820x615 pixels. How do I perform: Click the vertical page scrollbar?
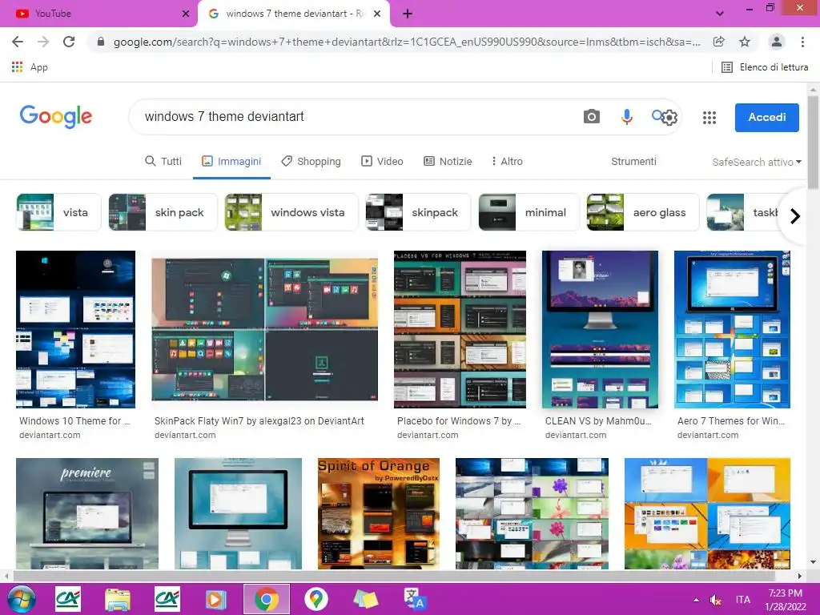814,141
